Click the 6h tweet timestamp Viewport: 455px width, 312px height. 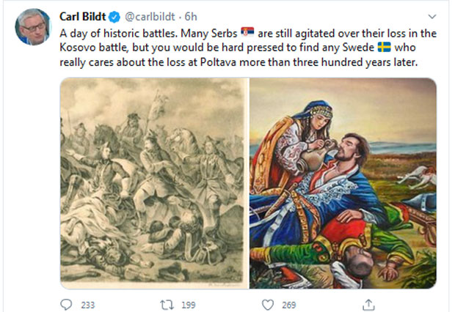[x=192, y=16]
